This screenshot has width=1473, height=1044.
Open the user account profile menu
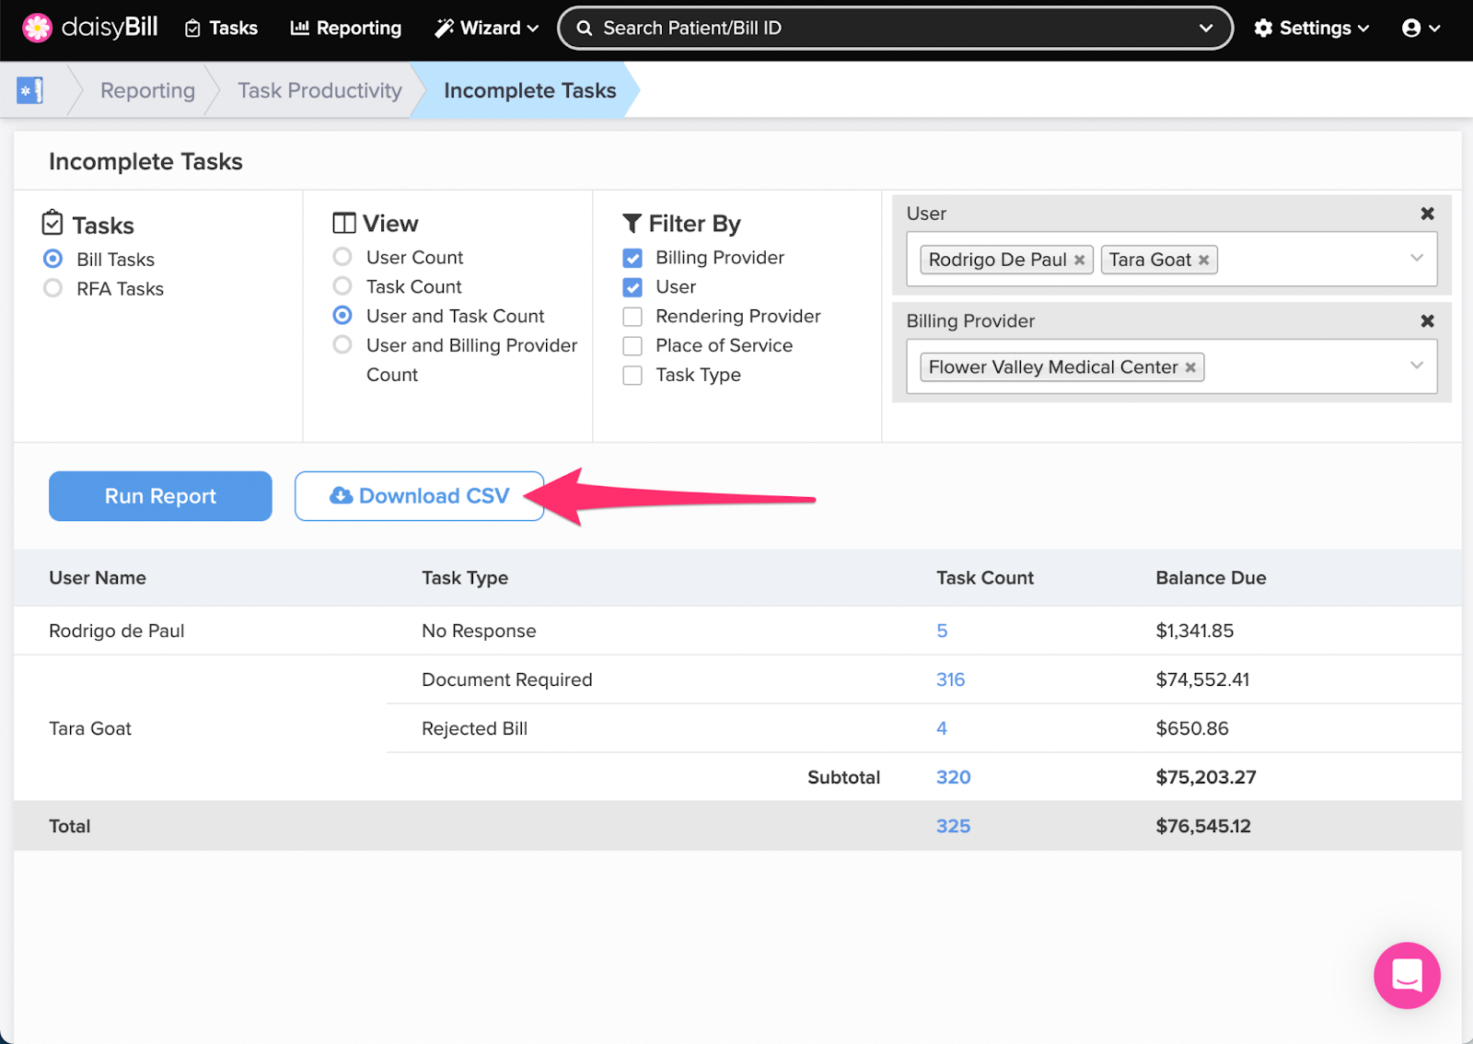pos(1420,29)
